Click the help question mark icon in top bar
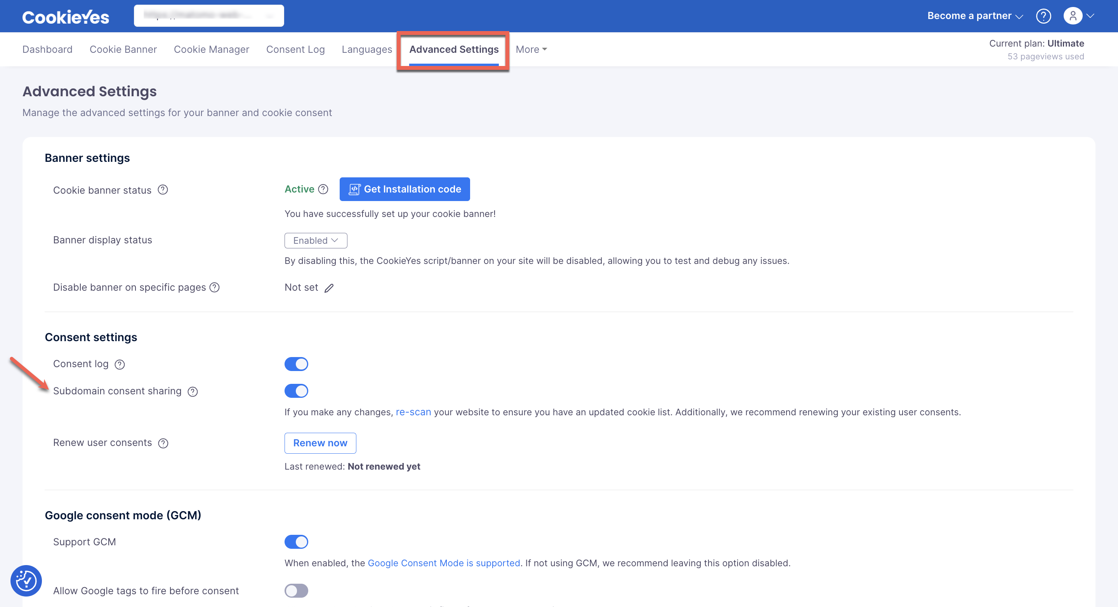Screen dimensions: 1118x607 1044,16
